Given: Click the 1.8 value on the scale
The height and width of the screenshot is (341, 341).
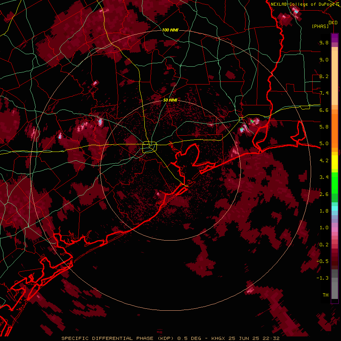Looking at the screenshot, I should click(324, 211).
